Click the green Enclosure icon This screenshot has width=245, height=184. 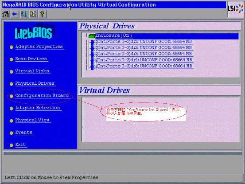point(92,36)
